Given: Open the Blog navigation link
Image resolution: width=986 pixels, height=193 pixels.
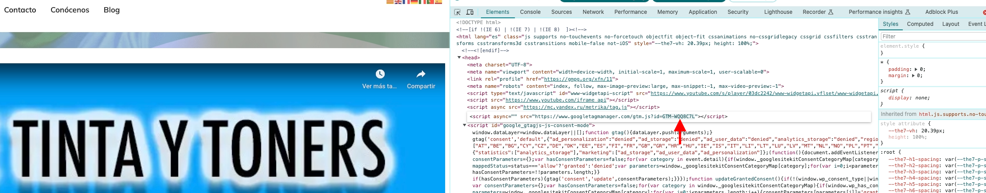Looking at the screenshot, I should pos(111,10).
